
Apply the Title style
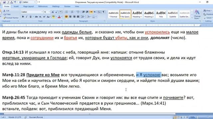[x=161, y=14]
